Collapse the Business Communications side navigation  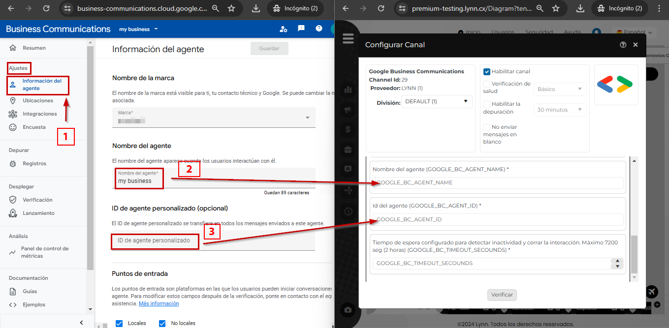pos(81,323)
